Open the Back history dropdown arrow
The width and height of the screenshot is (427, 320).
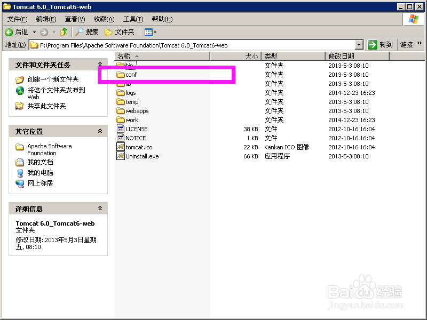click(x=34, y=33)
